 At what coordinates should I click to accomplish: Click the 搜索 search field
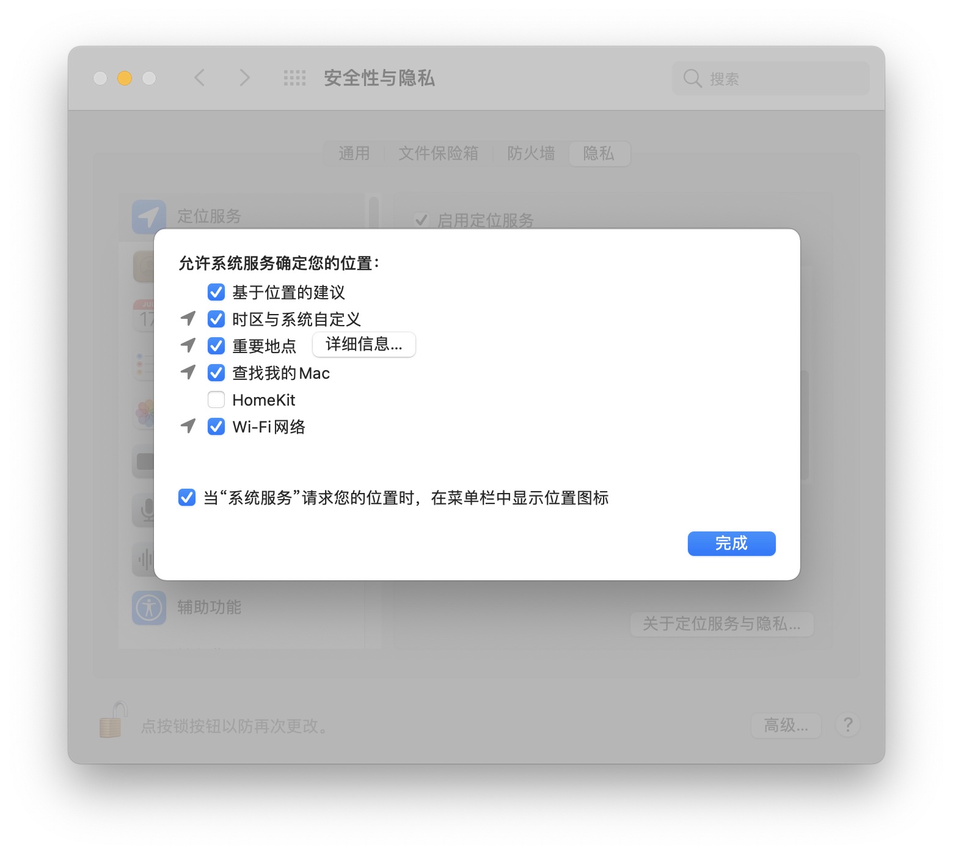tap(770, 78)
